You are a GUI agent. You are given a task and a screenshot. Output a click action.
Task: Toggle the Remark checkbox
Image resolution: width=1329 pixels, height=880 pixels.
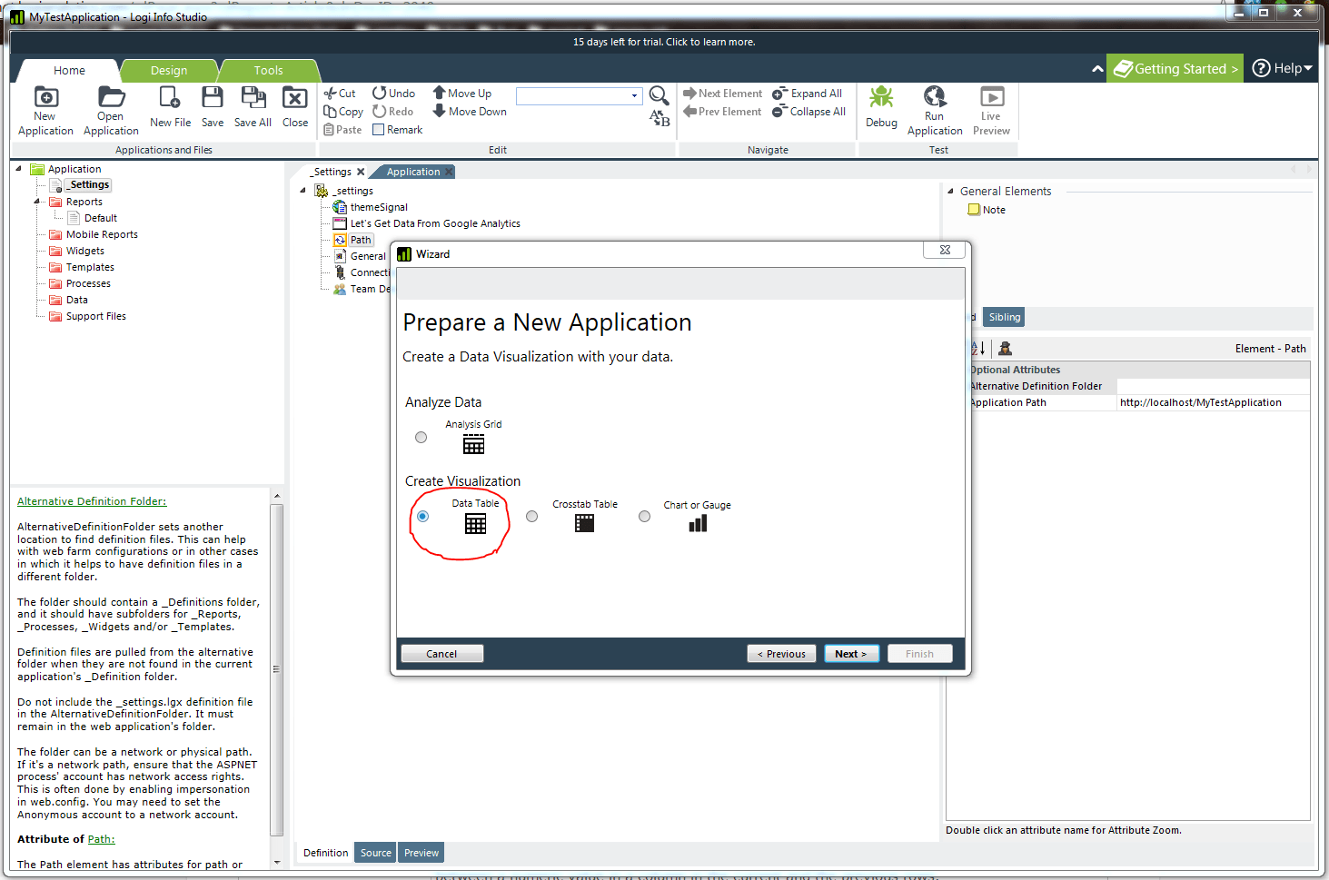pyautogui.click(x=379, y=130)
